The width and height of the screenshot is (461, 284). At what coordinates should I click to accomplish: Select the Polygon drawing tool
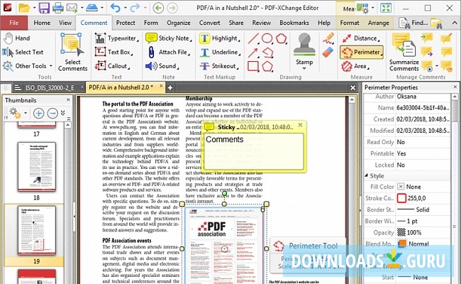pos(267,66)
